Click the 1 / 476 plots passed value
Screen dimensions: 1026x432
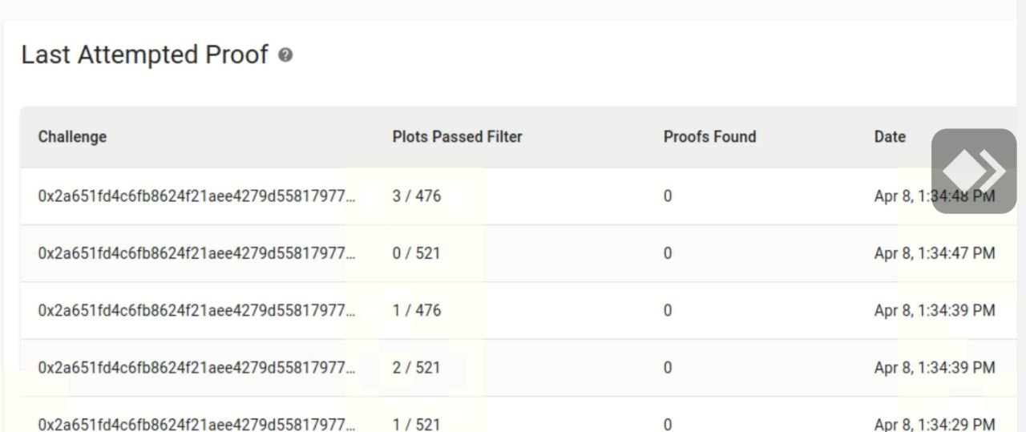click(417, 310)
